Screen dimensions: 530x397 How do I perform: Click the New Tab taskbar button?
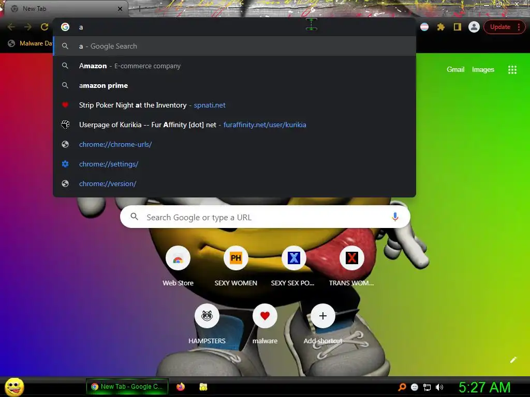coord(127,387)
